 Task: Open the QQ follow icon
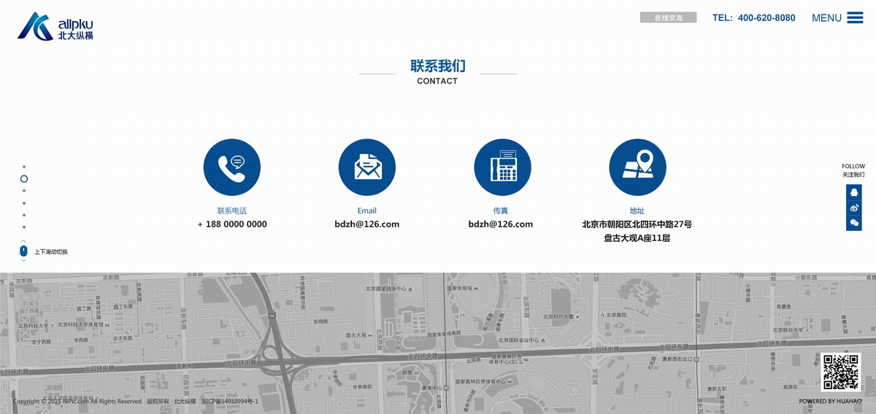(853, 192)
